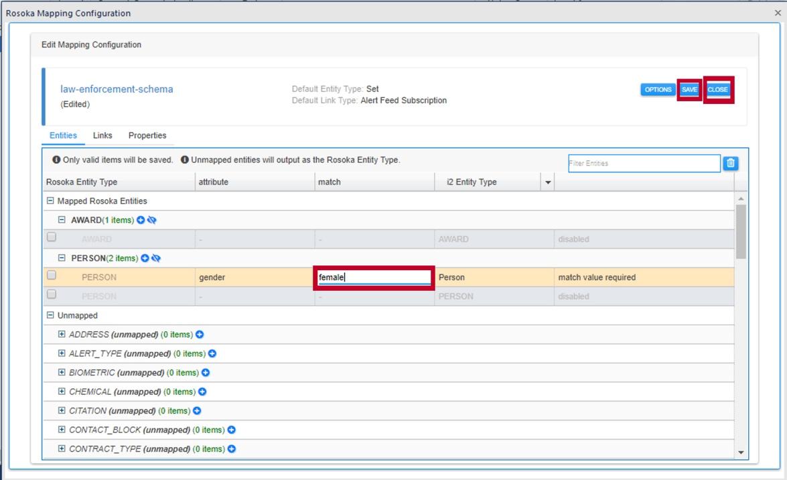The width and height of the screenshot is (787, 480).
Task: Click the plus icon beside CHEMICAL (unmapped)
Action: (203, 392)
